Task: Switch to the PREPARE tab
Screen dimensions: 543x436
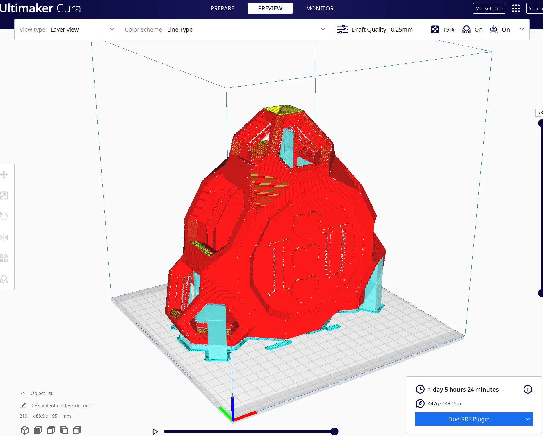Action: point(222,8)
